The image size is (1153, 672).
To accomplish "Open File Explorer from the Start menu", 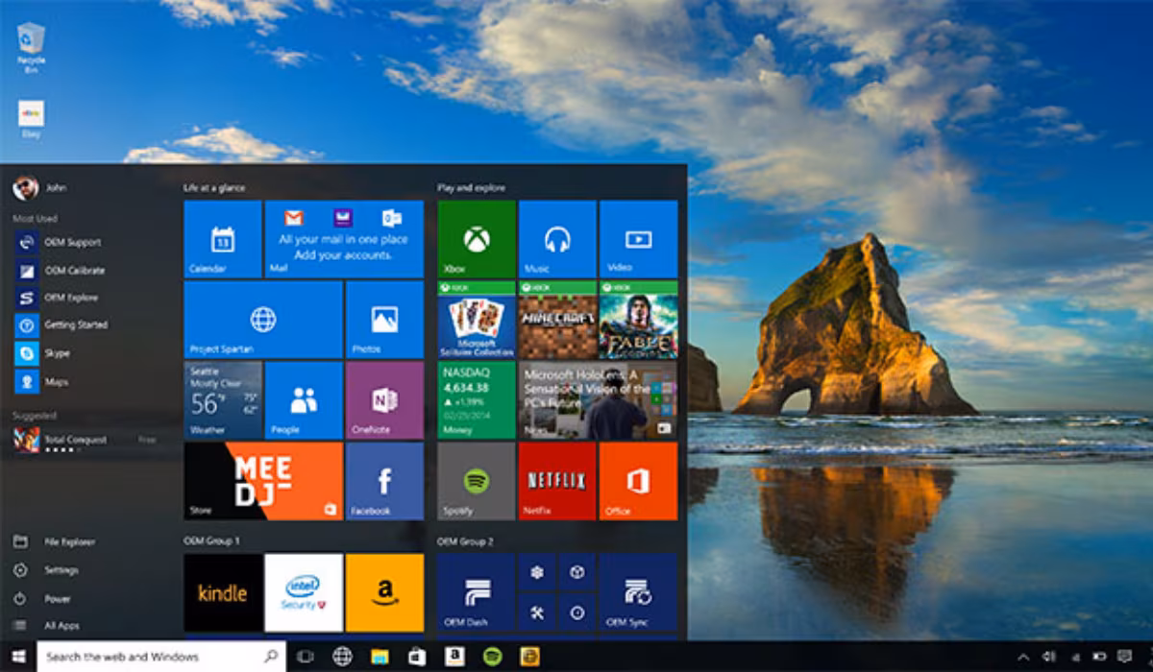I will pos(54,542).
